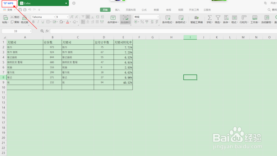Toggle middle vertical alignment
Image resolution: width=277 pixels, height=156 pixels.
(88, 17)
